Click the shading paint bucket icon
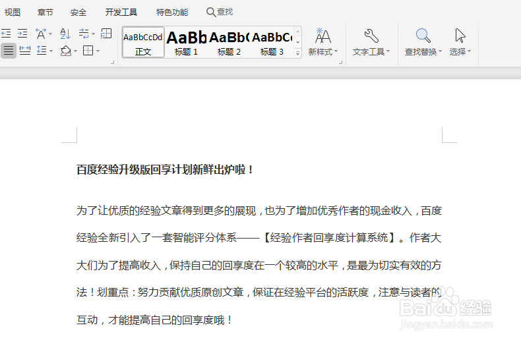 pos(66,51)
